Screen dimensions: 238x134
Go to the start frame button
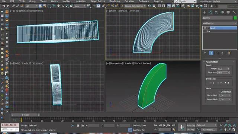(155, 125)
